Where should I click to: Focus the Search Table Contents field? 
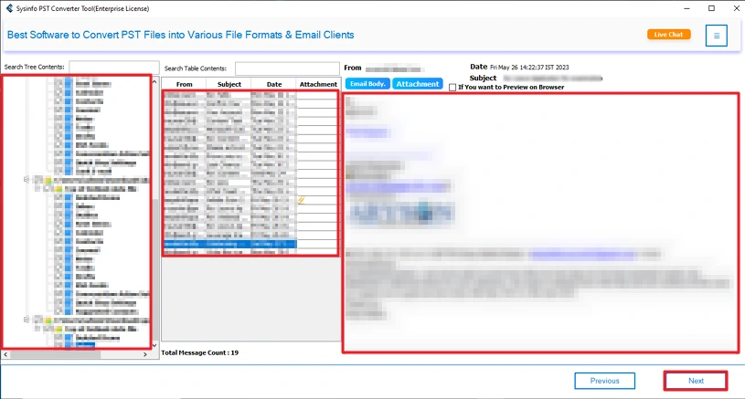(x=287, y=68)
